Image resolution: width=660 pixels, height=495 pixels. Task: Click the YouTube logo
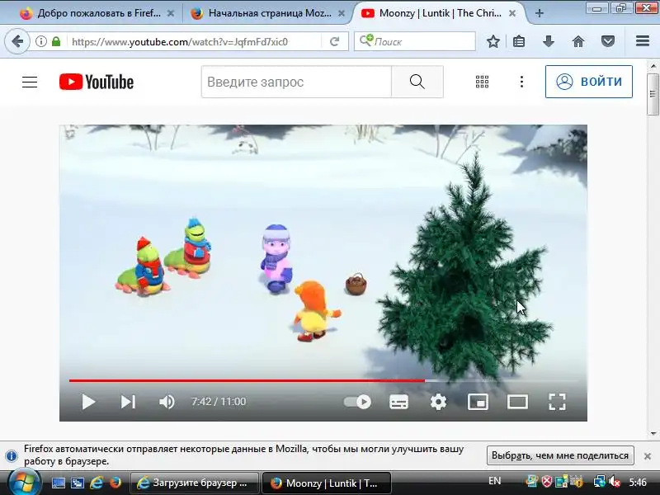[97, 82]
